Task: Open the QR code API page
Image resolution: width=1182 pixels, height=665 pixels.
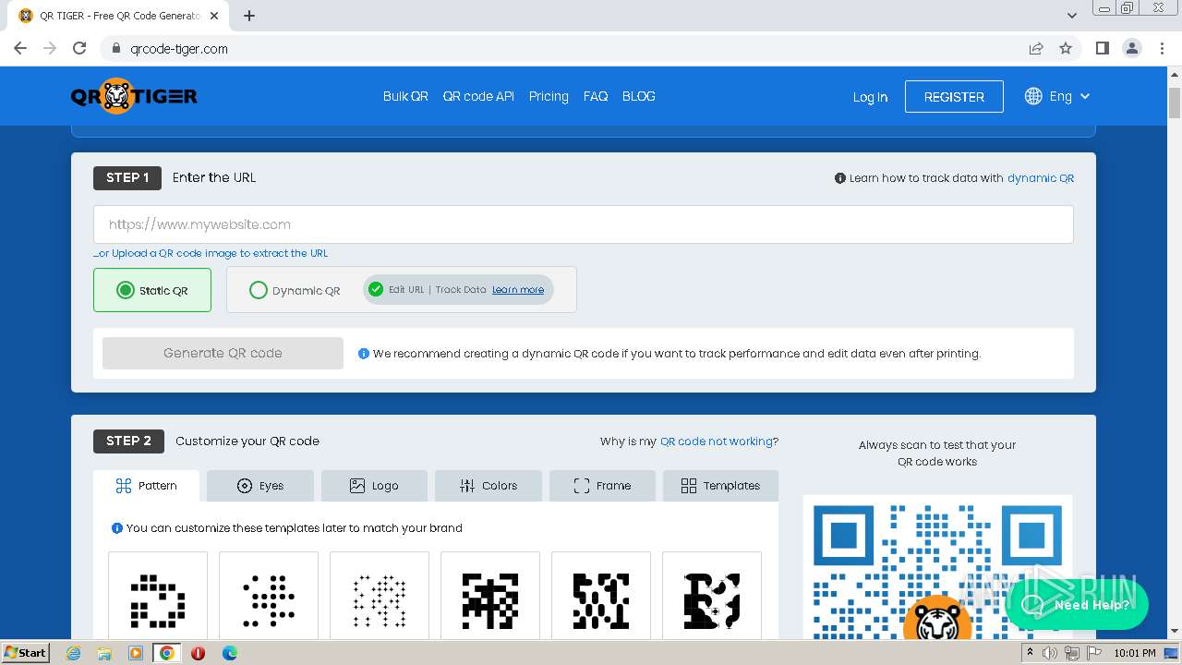Action: coord(478,96)
